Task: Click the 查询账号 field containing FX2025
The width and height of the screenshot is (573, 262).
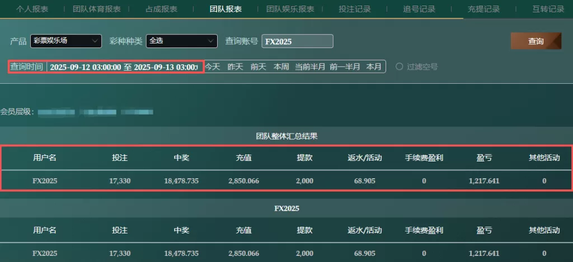Action: pyautogui.click(x=297, y=41)
